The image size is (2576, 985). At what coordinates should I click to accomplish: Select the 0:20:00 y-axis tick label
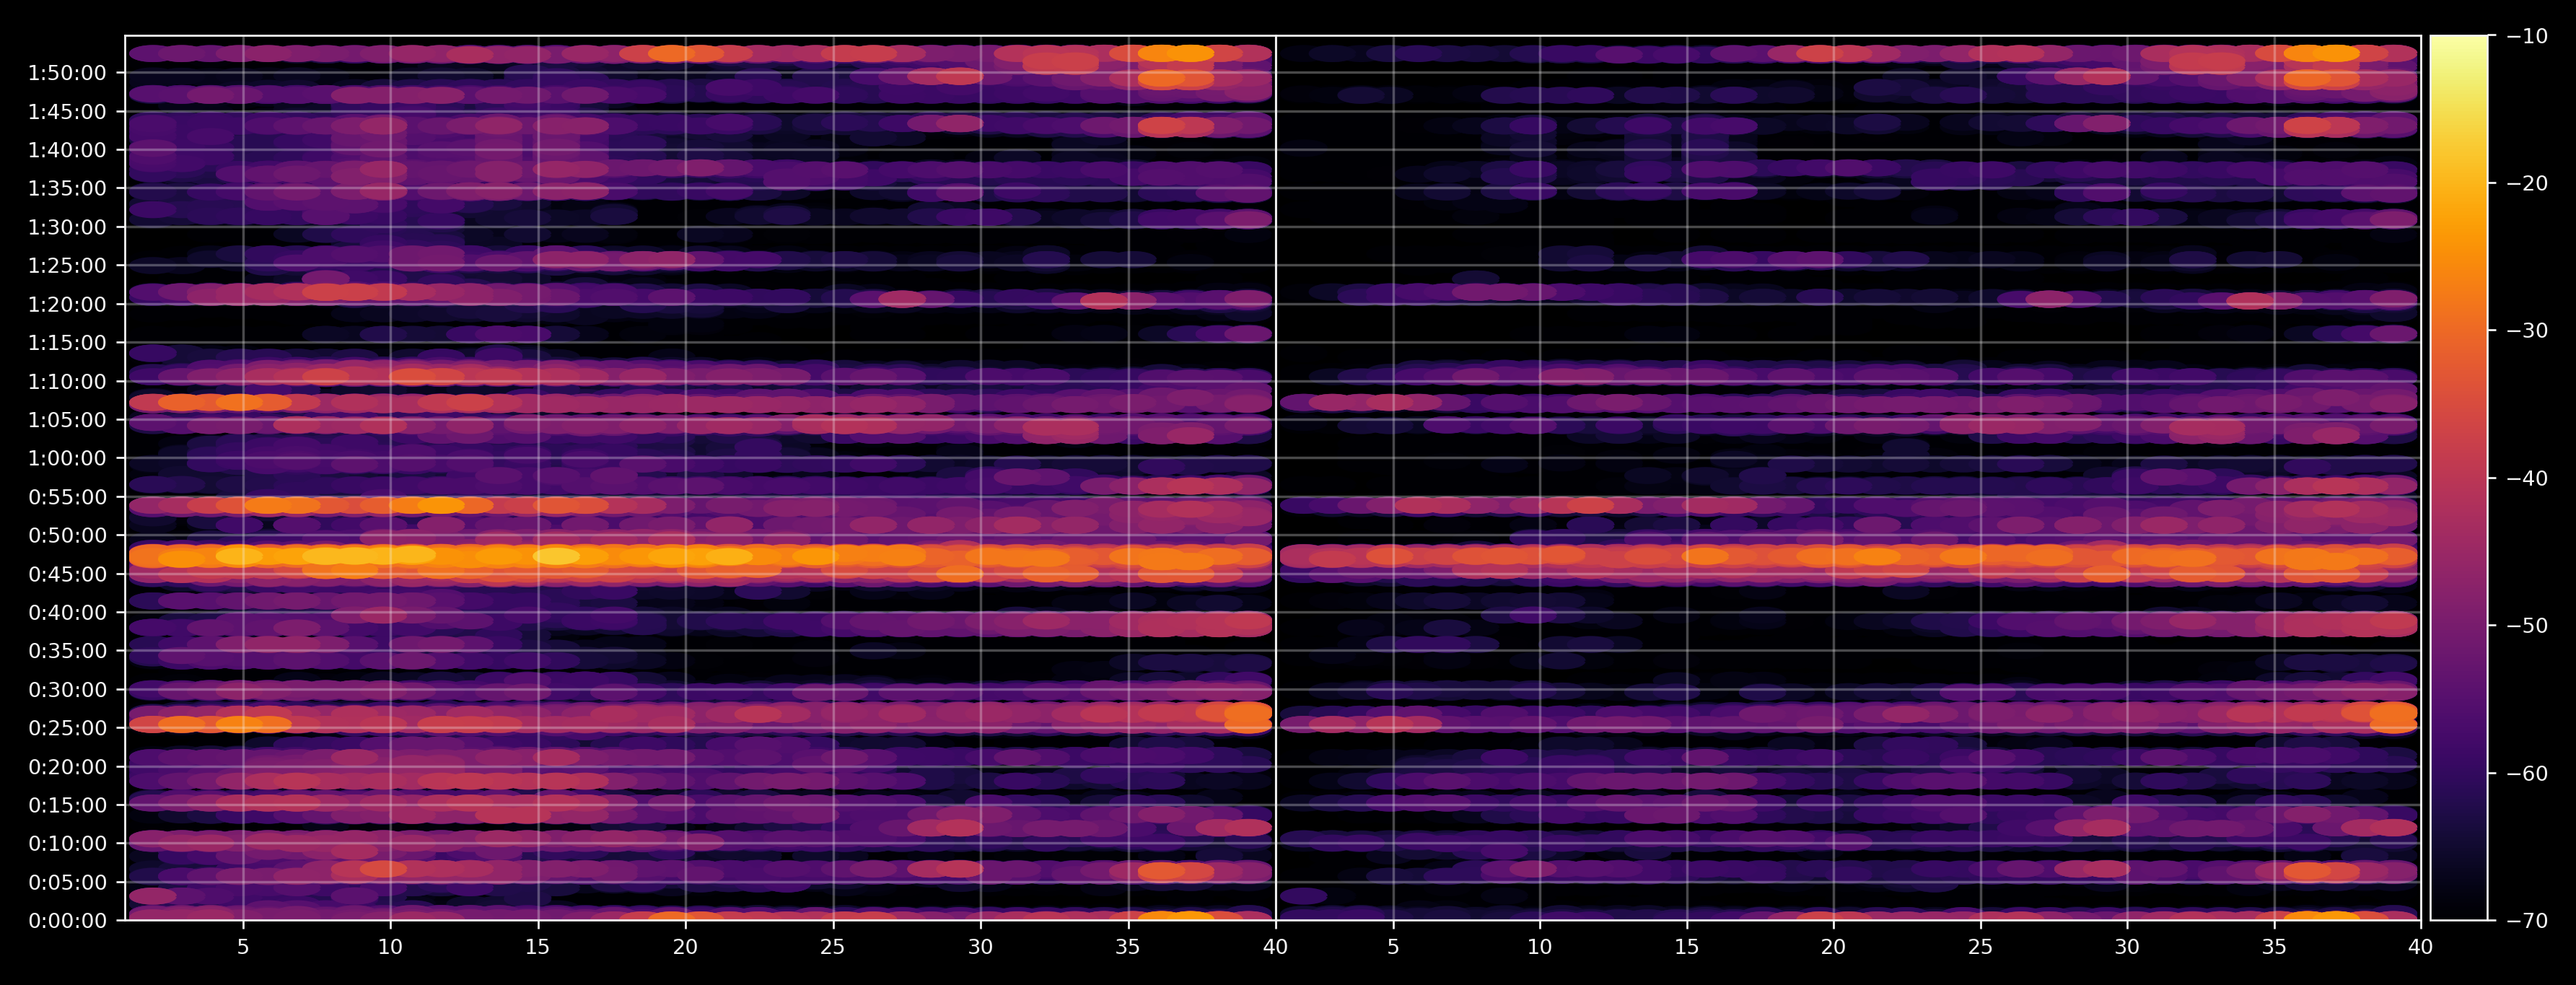coord(67,767)
